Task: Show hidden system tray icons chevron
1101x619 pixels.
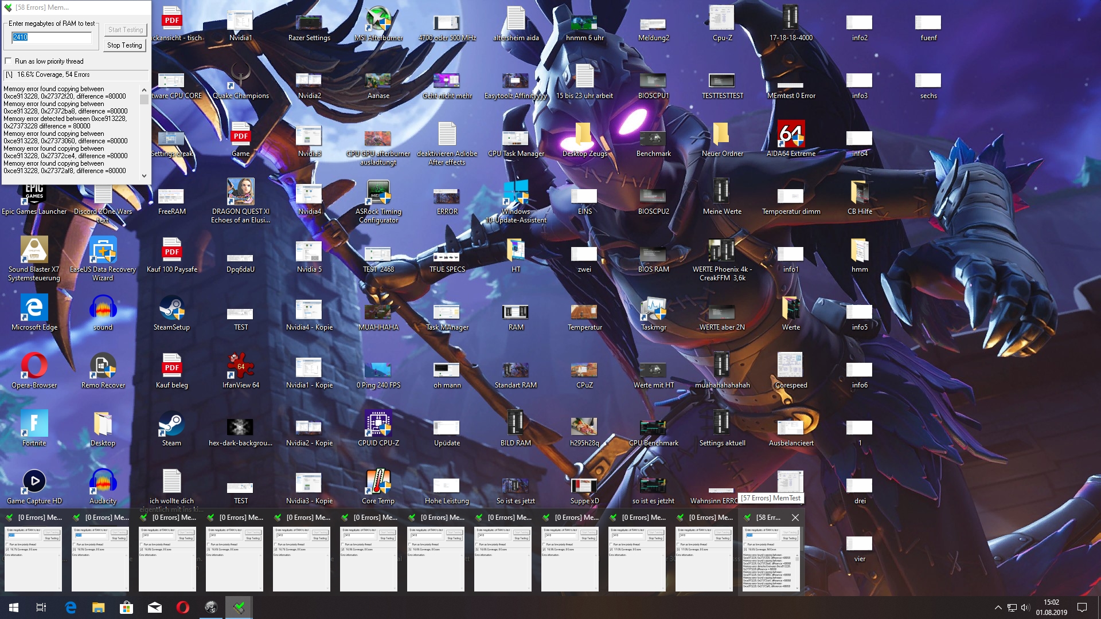Action: 998,608
